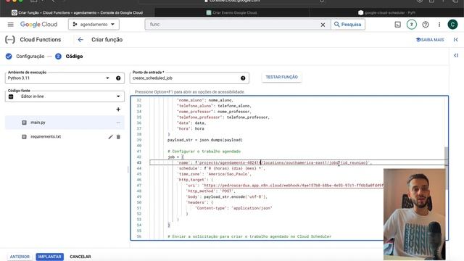
Task: Activate Cloud Shell terminal icon
Action: tap(398, 25)
